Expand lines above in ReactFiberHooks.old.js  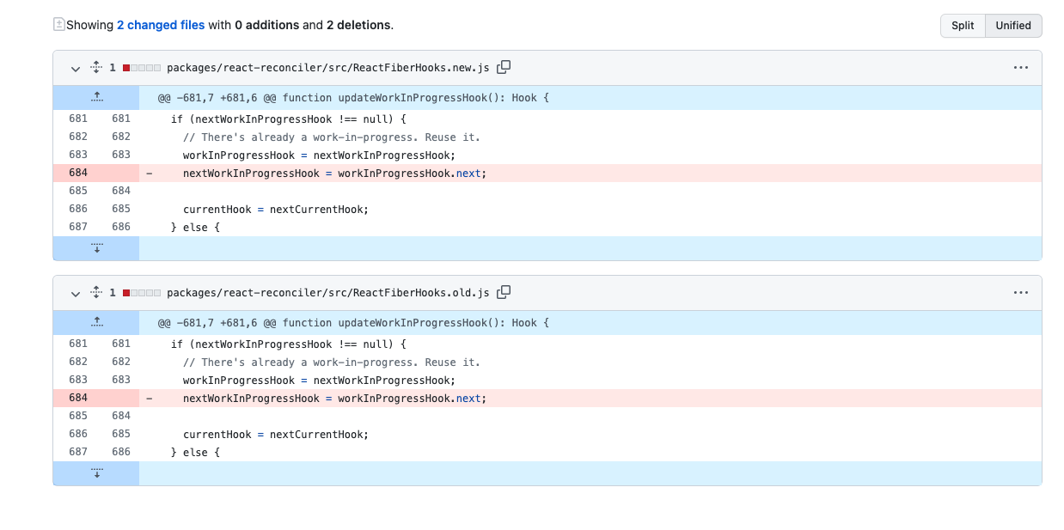96,322
